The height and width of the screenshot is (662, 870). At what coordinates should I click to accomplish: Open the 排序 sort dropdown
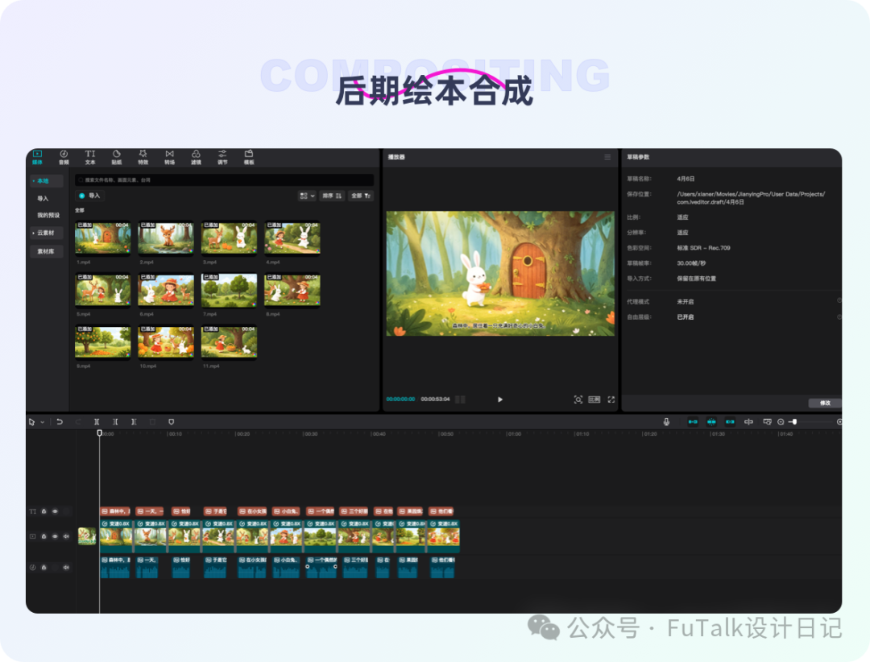click(332, 196)
